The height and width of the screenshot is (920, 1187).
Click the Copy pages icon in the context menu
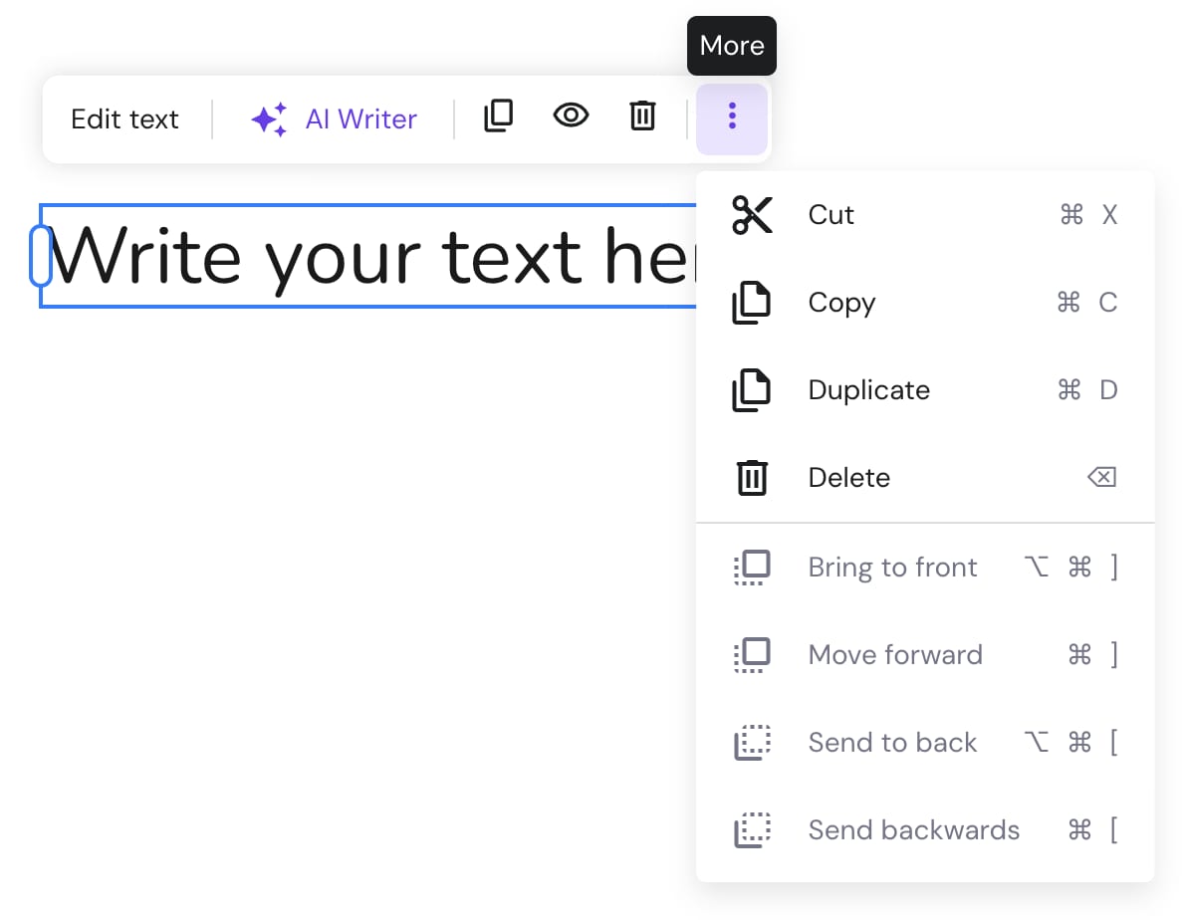pyautogui.click(x=752, y=302)
